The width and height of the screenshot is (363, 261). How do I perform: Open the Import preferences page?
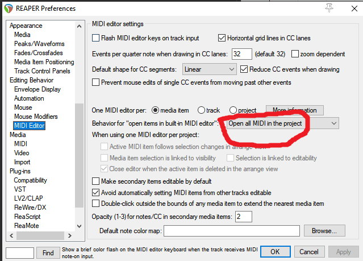22,162
